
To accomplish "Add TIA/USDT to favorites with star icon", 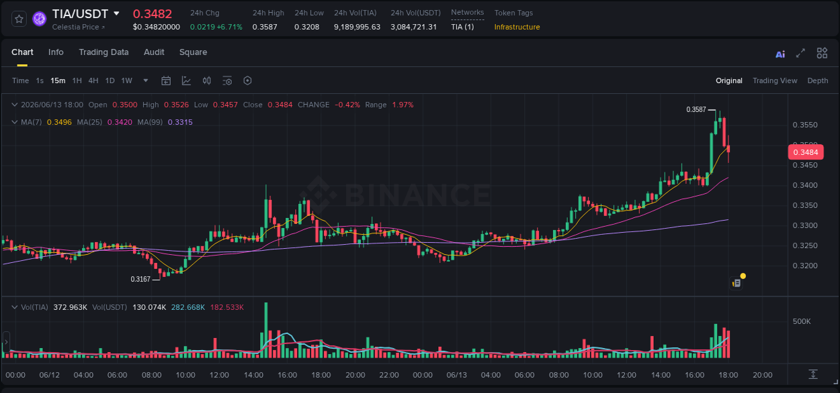I will point(19,19).
